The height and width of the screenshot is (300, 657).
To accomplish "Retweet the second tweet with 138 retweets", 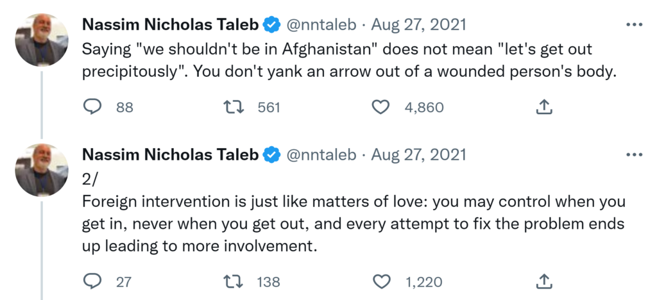I will pos(241,281).
